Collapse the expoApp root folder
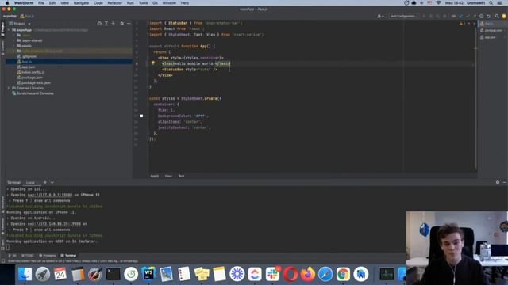 (x=9, y=30)
